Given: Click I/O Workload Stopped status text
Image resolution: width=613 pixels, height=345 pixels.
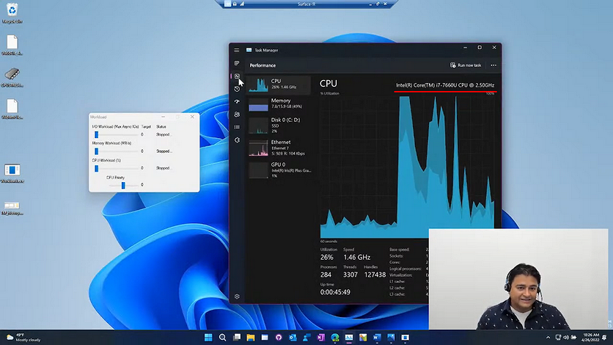Looking at the screenshot, I should [x=164, y=134].
